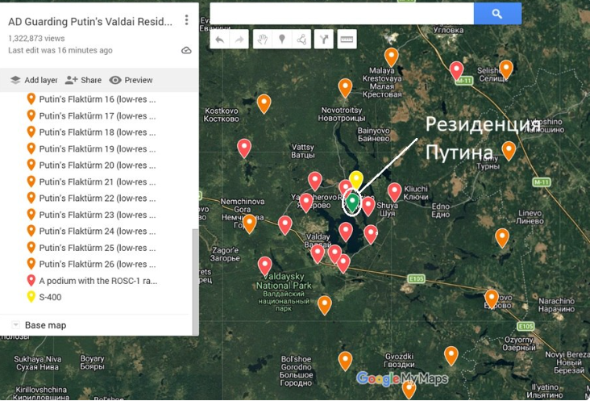Click orange marker at Edrovo
Image resolution: width=594 pixels, height=401 pixels.
coord(492,299)
